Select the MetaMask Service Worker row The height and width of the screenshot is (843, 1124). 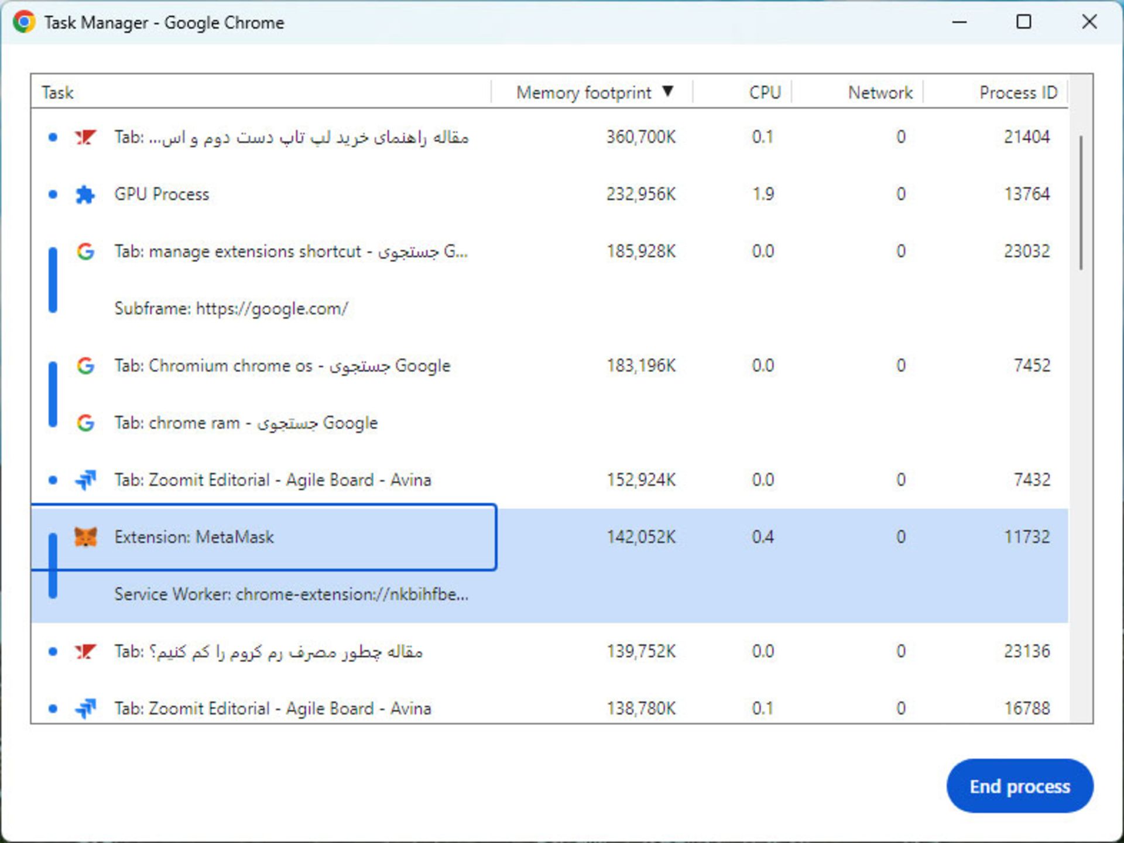pyautogui.click(x=291, y=594)
